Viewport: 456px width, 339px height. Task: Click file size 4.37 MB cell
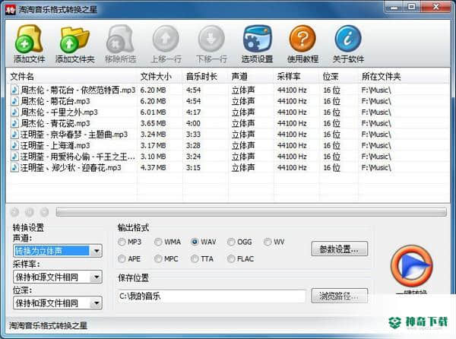coord(153,168)
